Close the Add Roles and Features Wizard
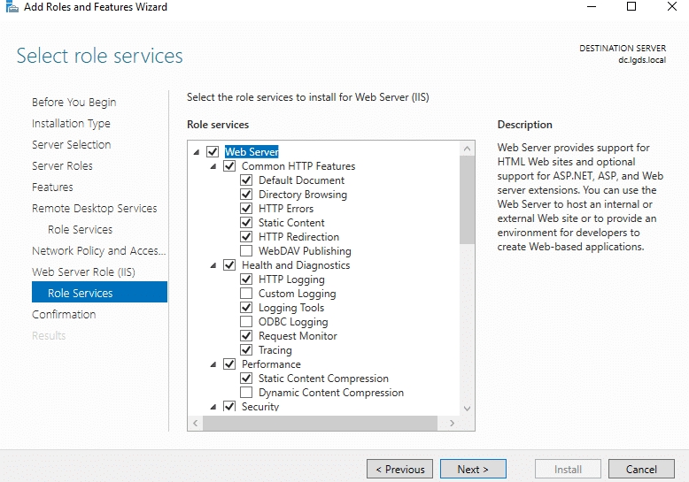The image size is (689, 482). (670, 7)
